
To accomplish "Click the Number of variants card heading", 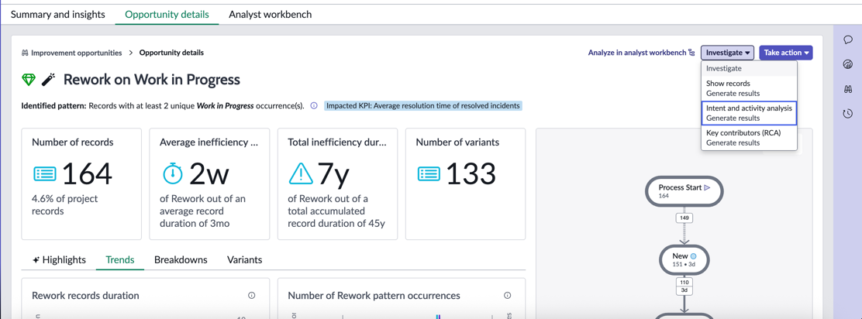I will pos(457,142).
